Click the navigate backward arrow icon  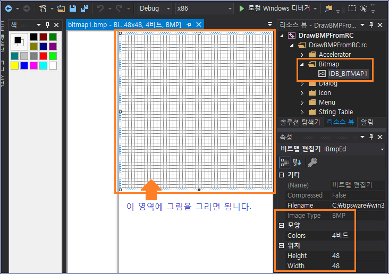[9, 8]
